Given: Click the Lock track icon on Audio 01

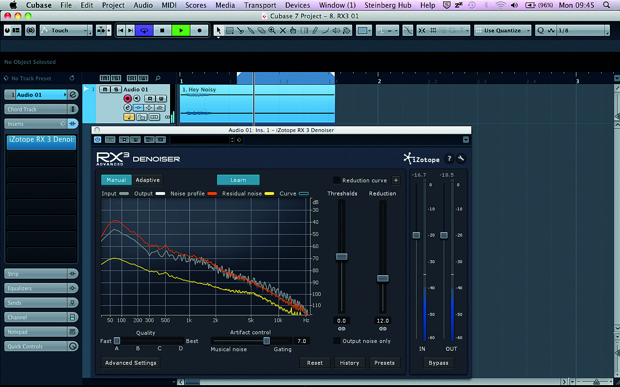Looking at the screenshot, I should pyautogui.click(x=141, y=117).
